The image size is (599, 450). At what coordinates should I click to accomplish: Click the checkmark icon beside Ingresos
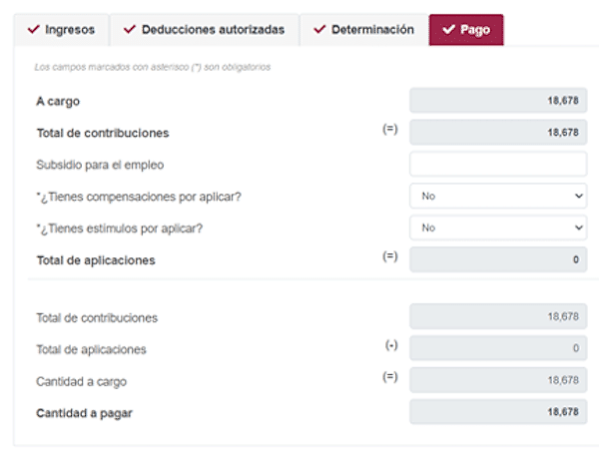[34, 29]
